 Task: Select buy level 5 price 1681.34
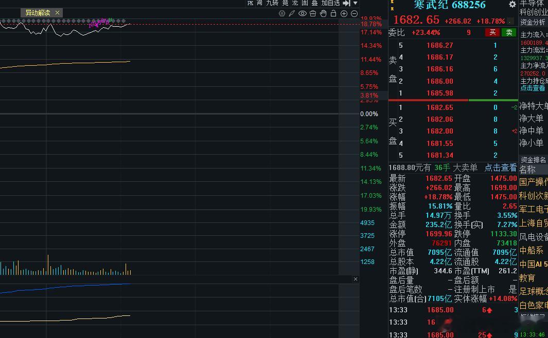tap(439, 155)
